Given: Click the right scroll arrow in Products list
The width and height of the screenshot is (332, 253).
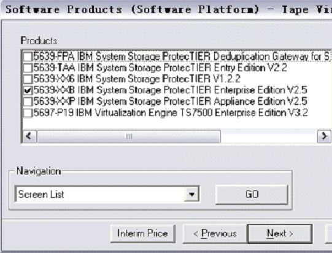Looking at the screenshot, I should point(324,136).
